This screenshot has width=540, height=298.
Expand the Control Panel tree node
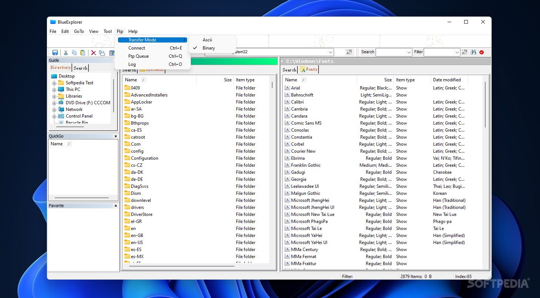click(x=54, y=116)
